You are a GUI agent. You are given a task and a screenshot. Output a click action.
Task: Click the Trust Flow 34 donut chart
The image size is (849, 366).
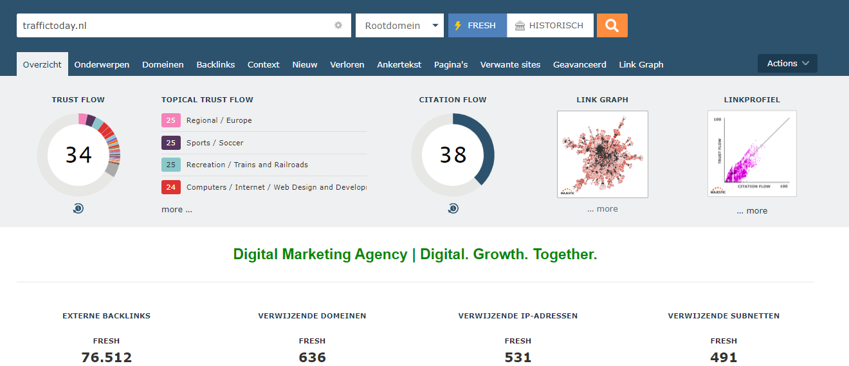coord(78,154)
